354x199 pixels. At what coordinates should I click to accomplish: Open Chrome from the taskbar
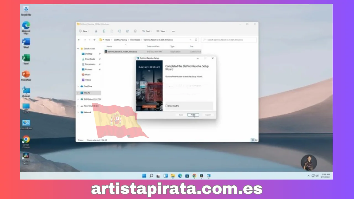194,176
